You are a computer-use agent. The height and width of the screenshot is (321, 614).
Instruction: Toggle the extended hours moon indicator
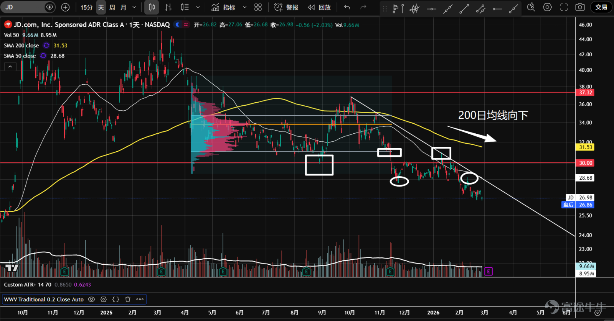pos(177,25)
